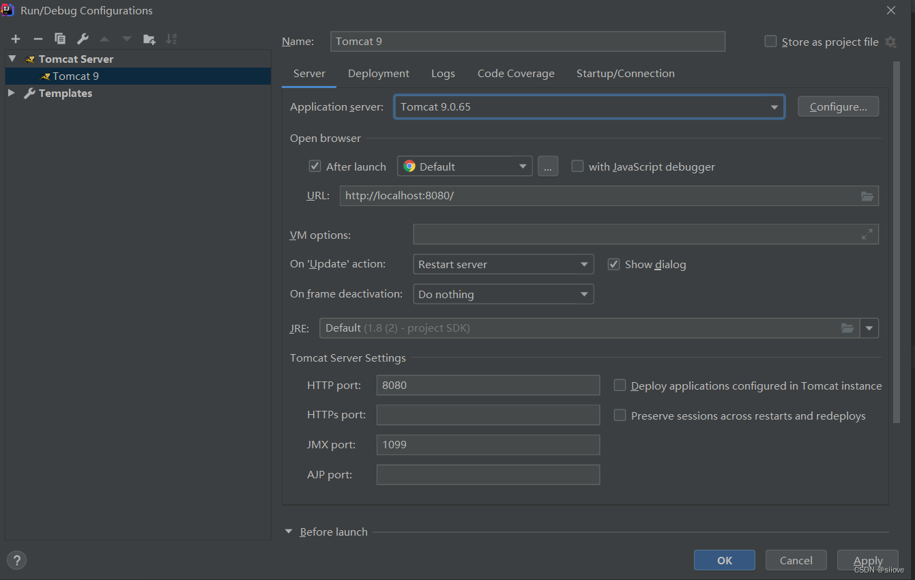Click the Sort Configurations alphabetically icon
The image size is (915, 580).
pyautogui.click(x=171, y=39)
